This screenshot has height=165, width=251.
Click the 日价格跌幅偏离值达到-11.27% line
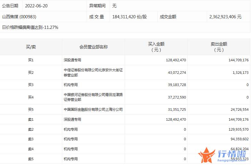[x=30, y=27]
